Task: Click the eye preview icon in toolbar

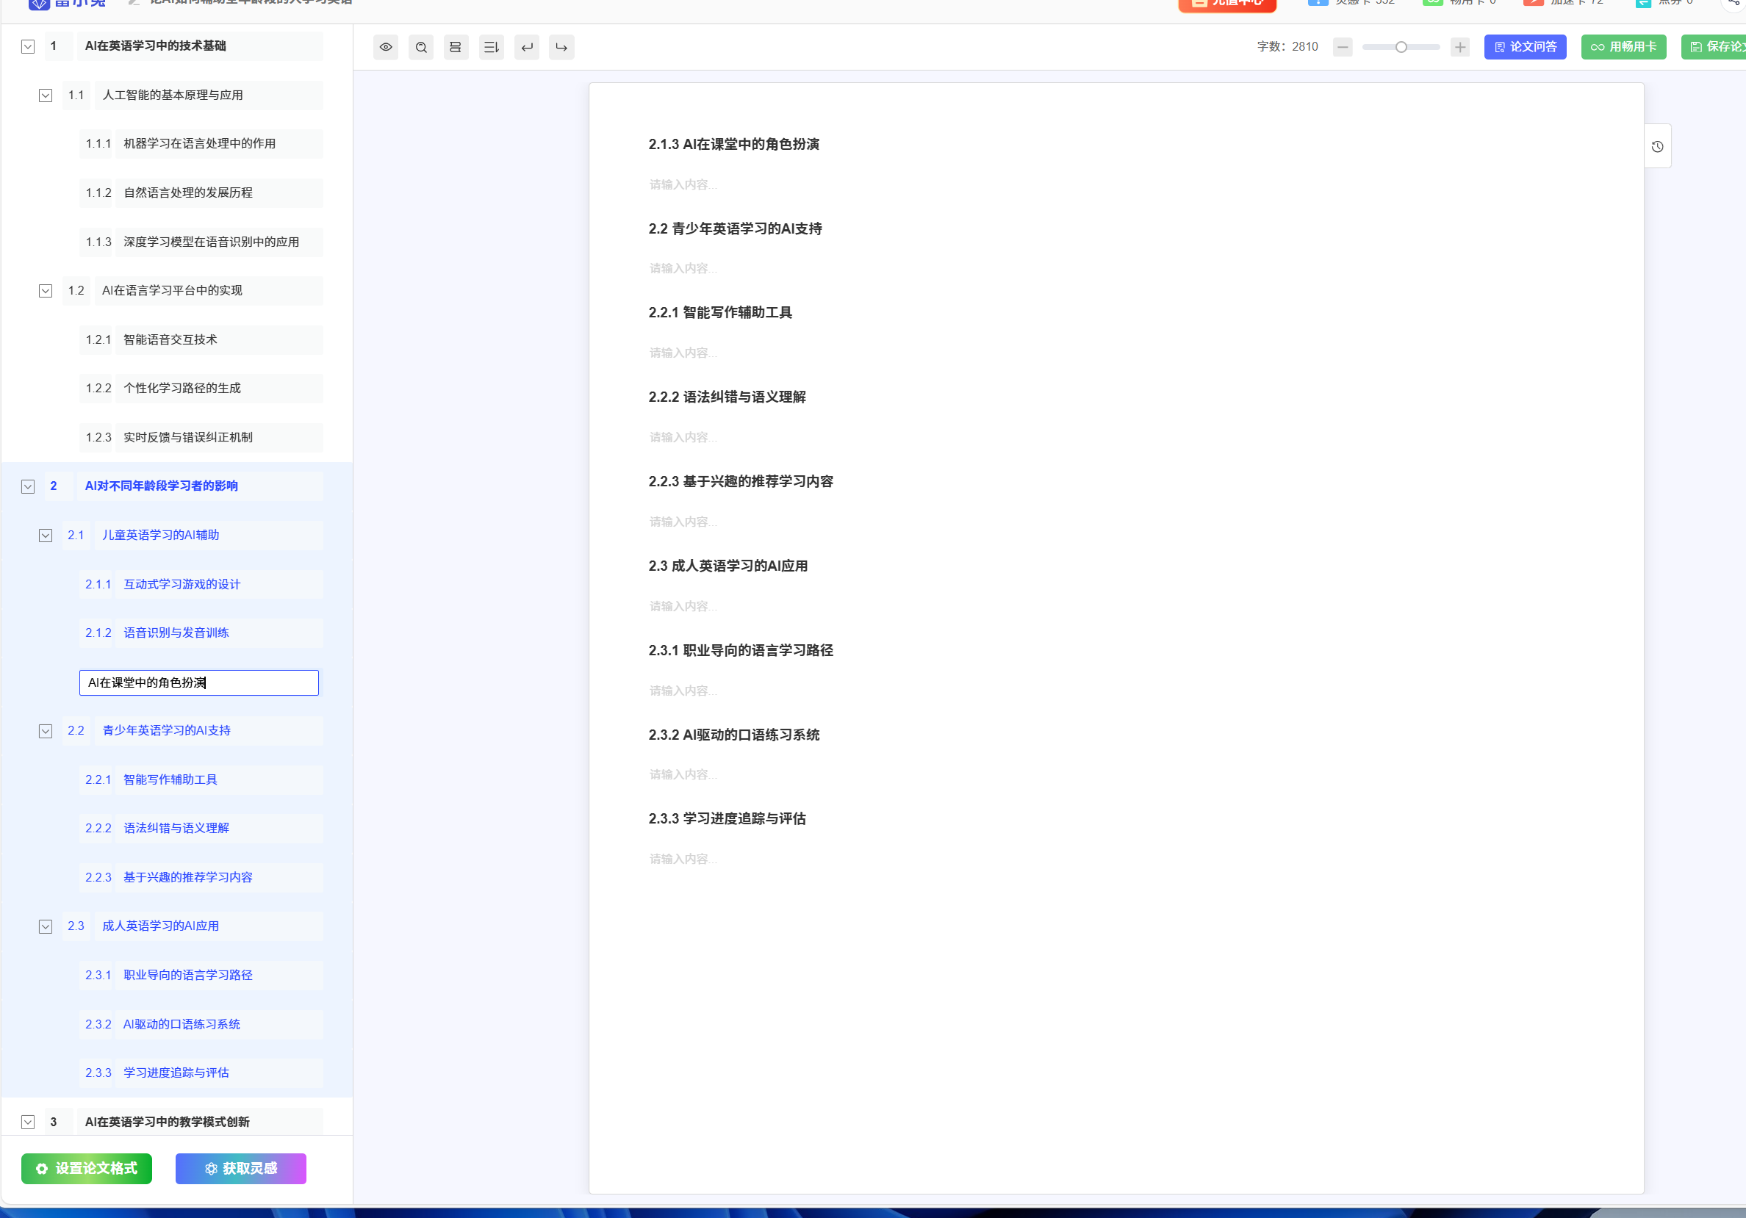Action: [386, 47]
